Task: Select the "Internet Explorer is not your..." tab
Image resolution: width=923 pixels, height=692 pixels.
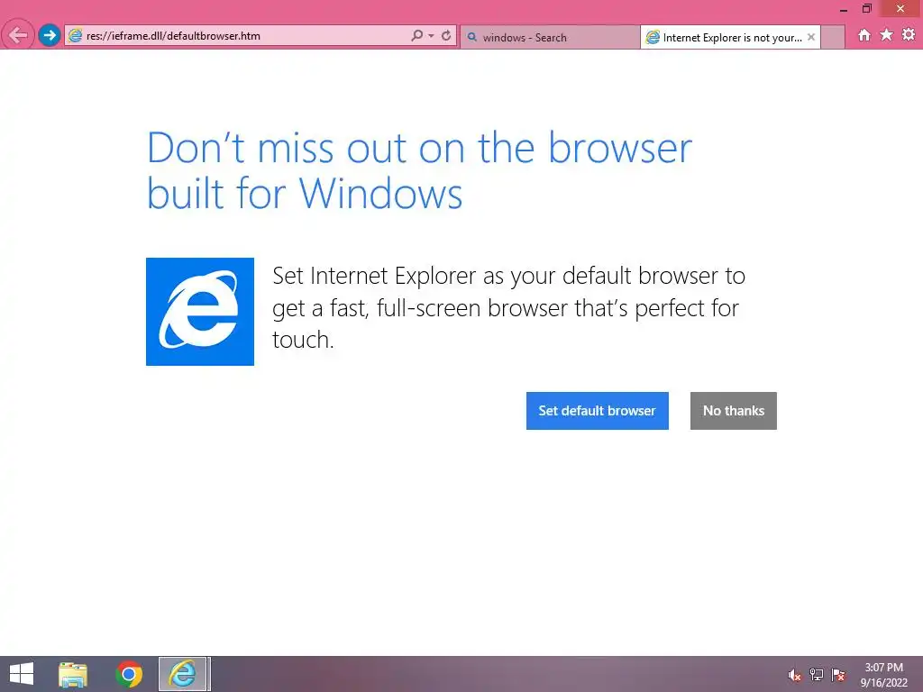Action: (x=730, y=37)
